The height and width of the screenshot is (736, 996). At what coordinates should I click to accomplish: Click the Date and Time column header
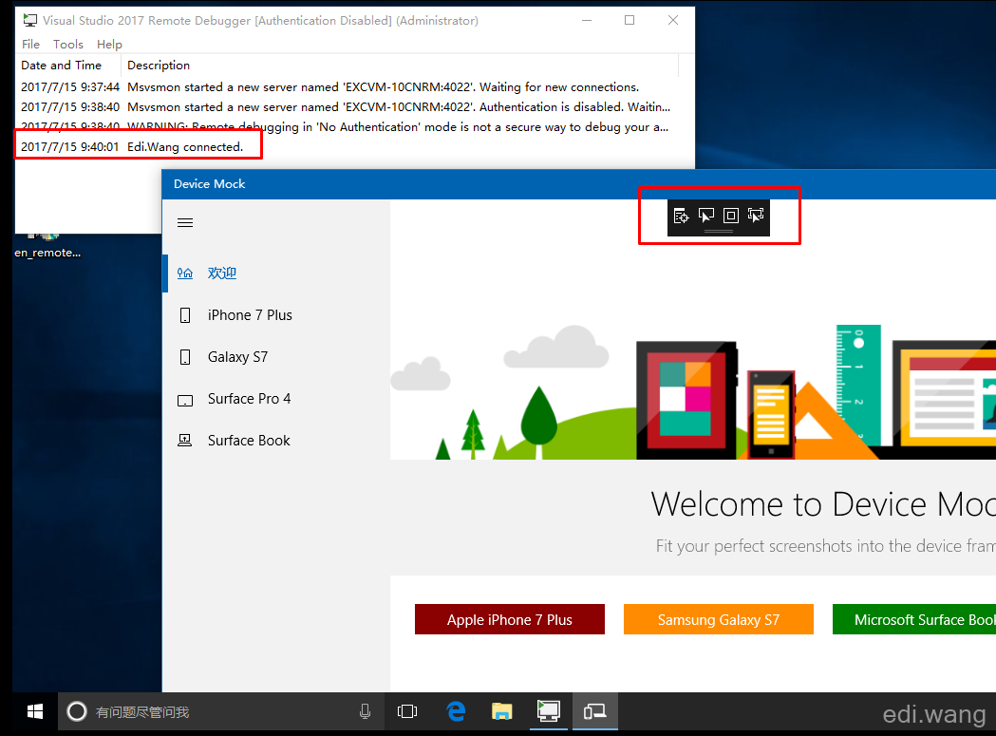[68, 66]
